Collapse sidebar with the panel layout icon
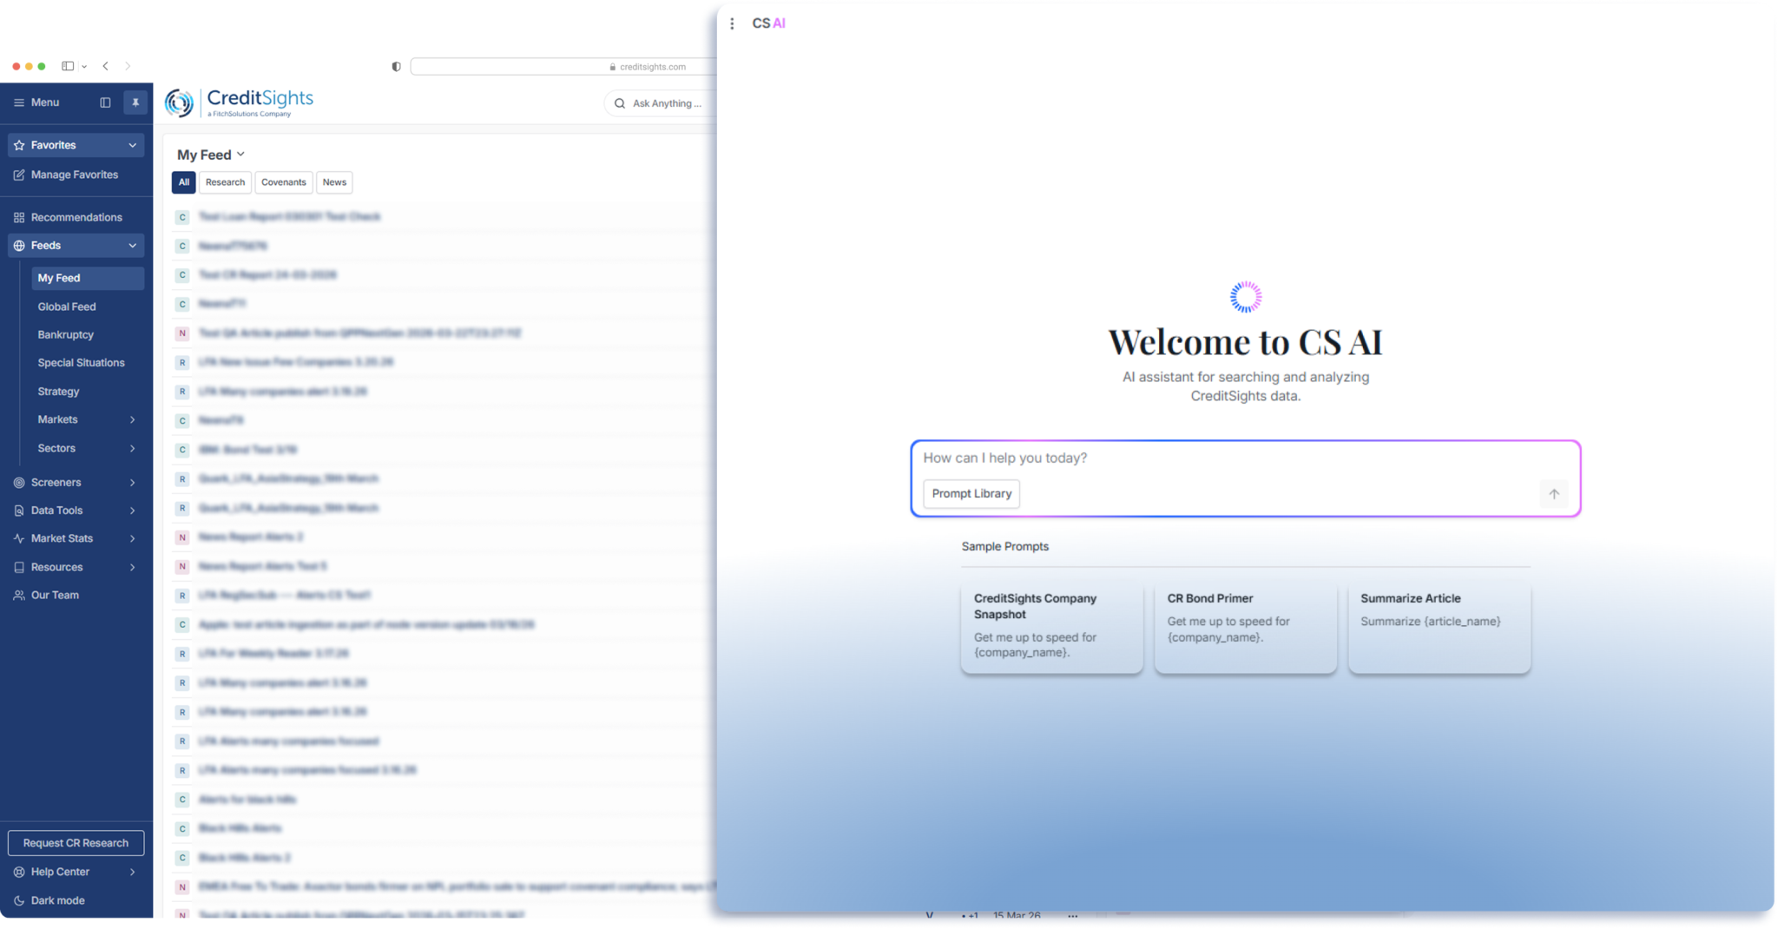 point(105,102)
